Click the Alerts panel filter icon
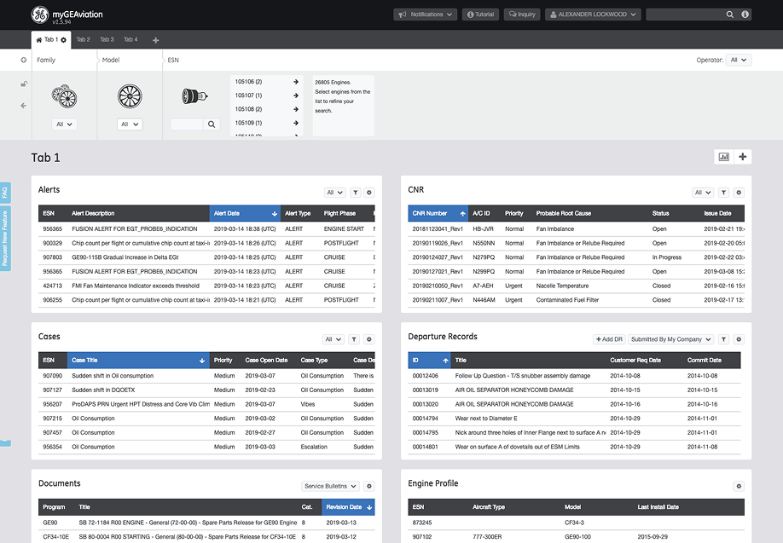 [356, 193]
